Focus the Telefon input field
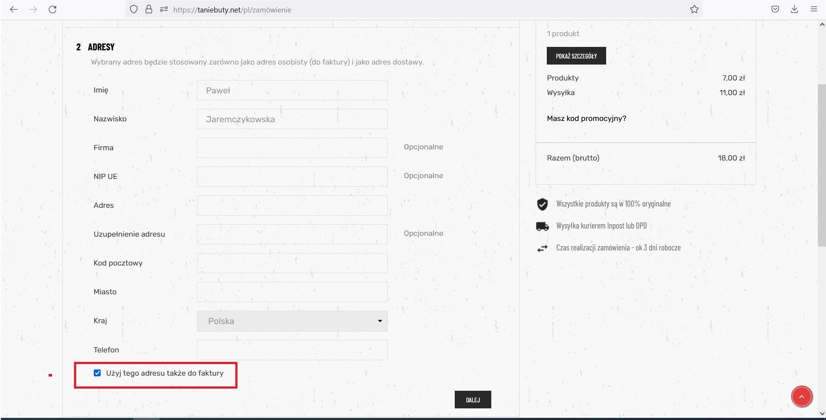826x420 pixels. point(292,350)
